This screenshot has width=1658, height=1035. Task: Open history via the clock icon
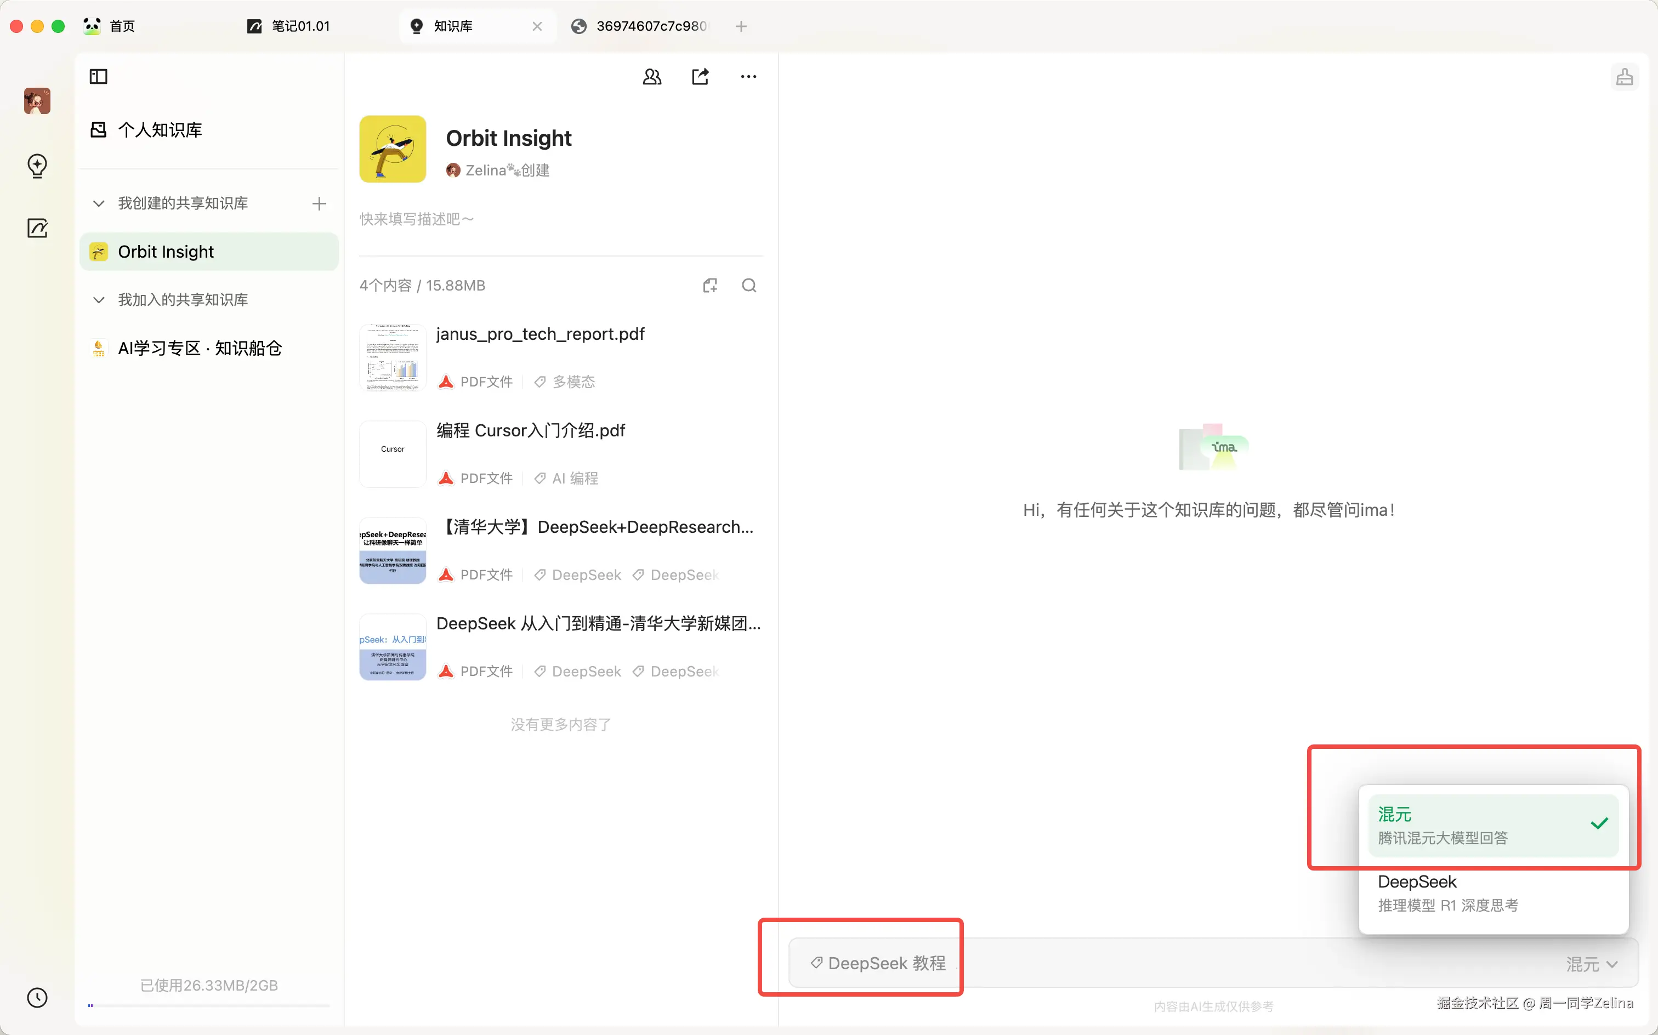coord(37,997)
